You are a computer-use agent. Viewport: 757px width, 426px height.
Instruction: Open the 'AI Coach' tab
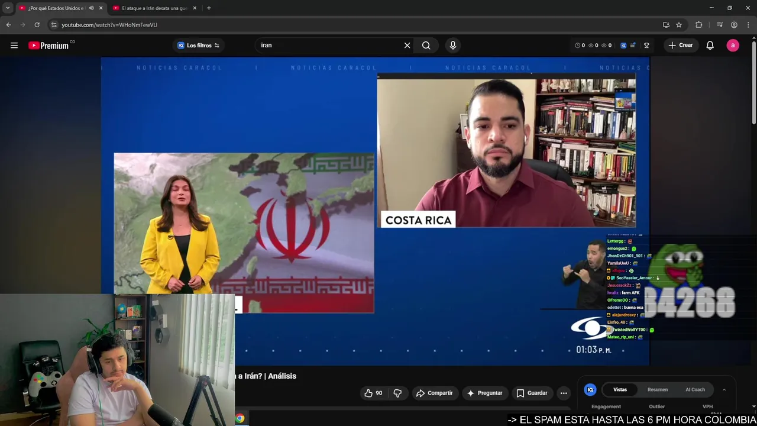pyautogui.click(x=695, y=389)
